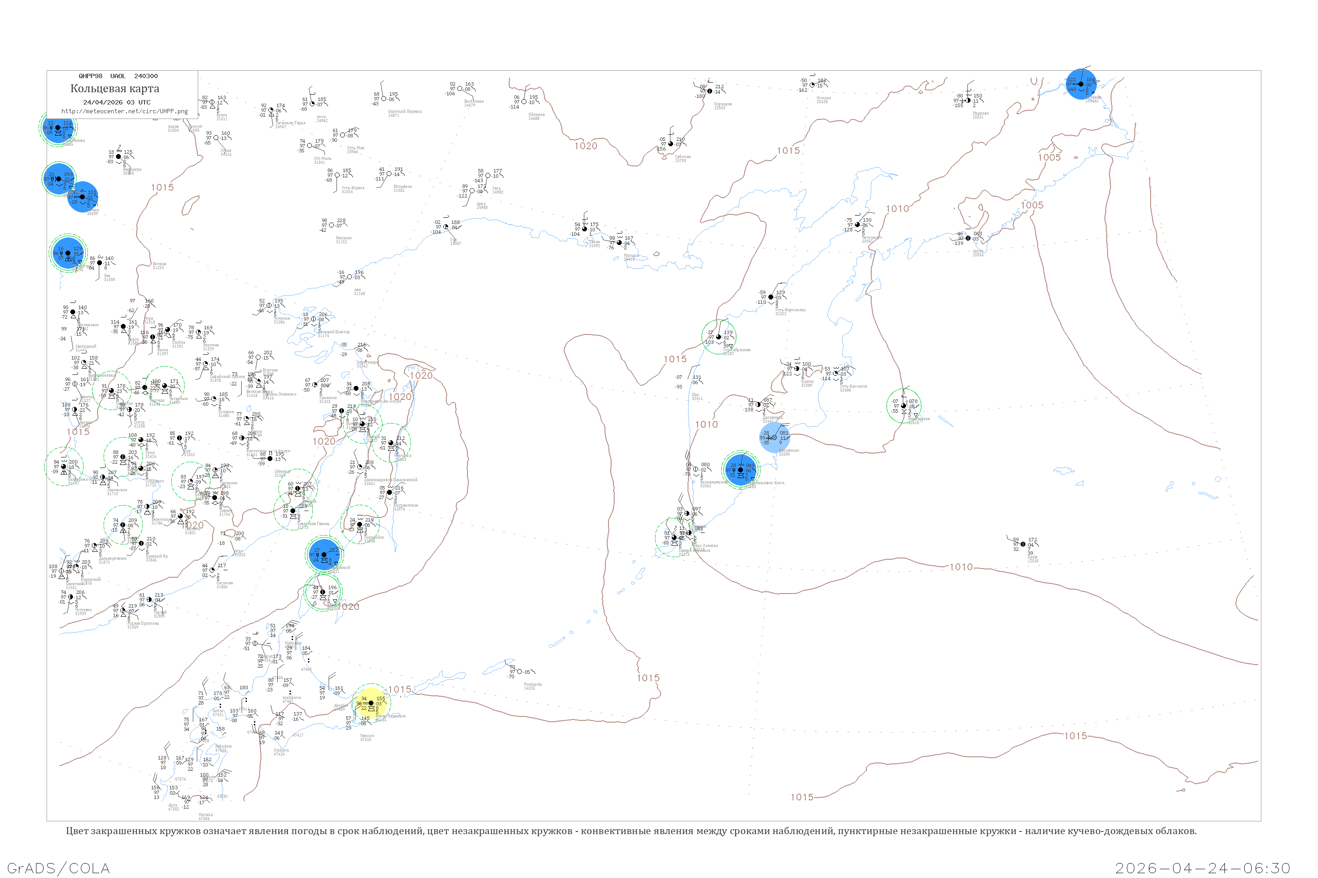Click the 1015 isobar label beside Южно-Курильск
Screen dimensions: 1318x878
click(x=399, y=689)
